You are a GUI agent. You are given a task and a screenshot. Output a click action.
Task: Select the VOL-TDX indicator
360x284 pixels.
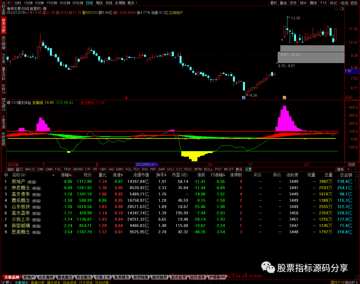[x=132, y=169]
